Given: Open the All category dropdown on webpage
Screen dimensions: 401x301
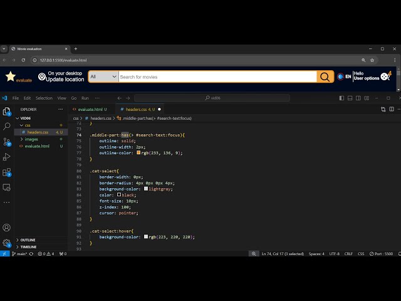Looking at the screenshot, I should pos(103,77).
